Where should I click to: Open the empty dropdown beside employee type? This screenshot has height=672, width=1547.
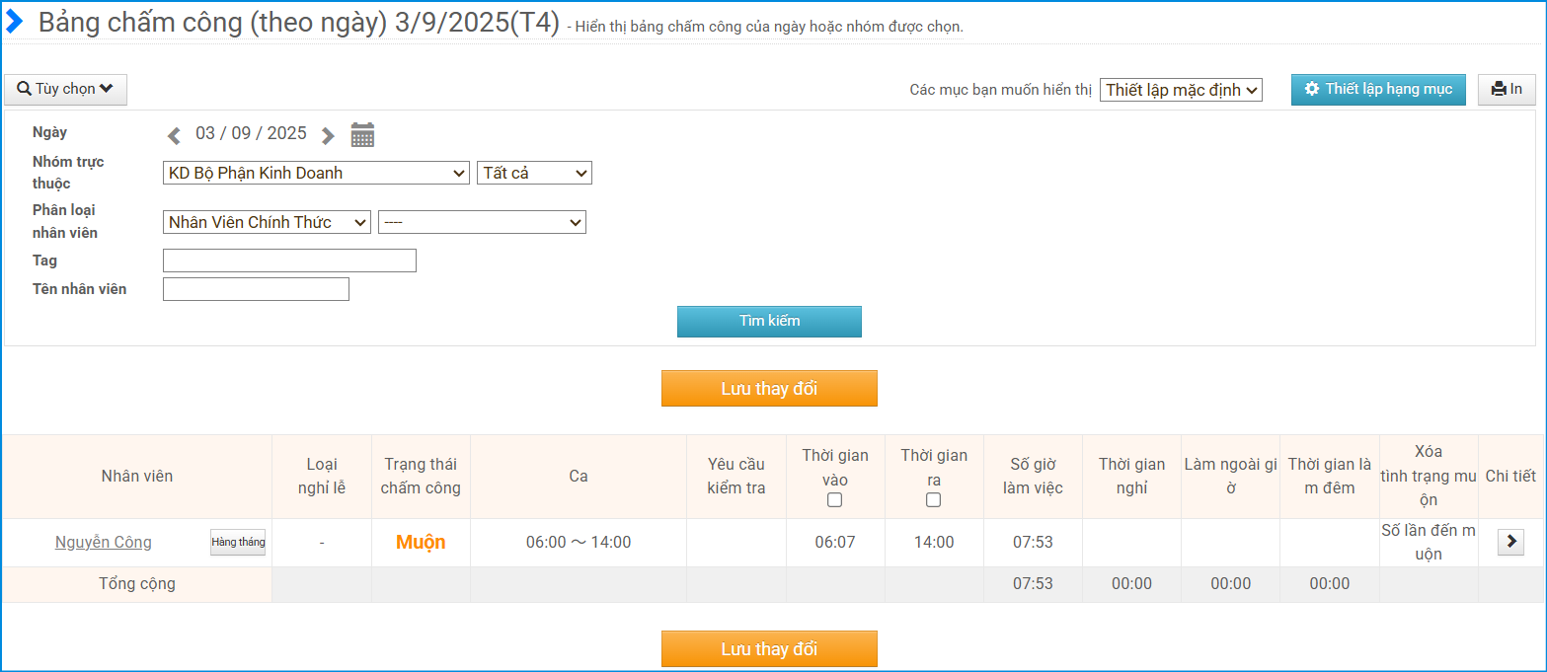(x=482, y=222)
